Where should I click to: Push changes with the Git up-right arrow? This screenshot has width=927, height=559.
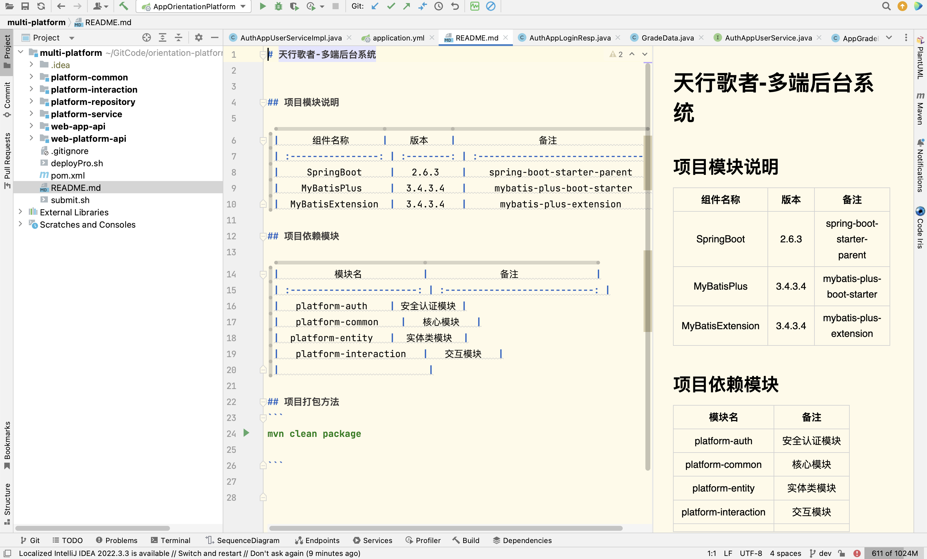click(406, 6)
